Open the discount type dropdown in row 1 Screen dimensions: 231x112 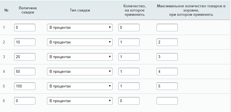pos(80,28)
